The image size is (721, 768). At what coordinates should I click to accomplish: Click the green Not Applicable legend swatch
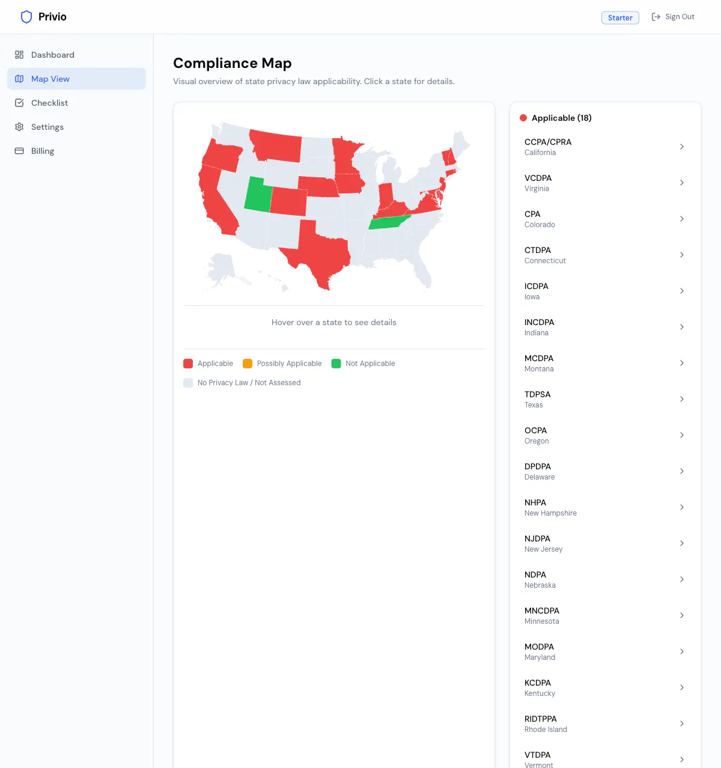336,364
